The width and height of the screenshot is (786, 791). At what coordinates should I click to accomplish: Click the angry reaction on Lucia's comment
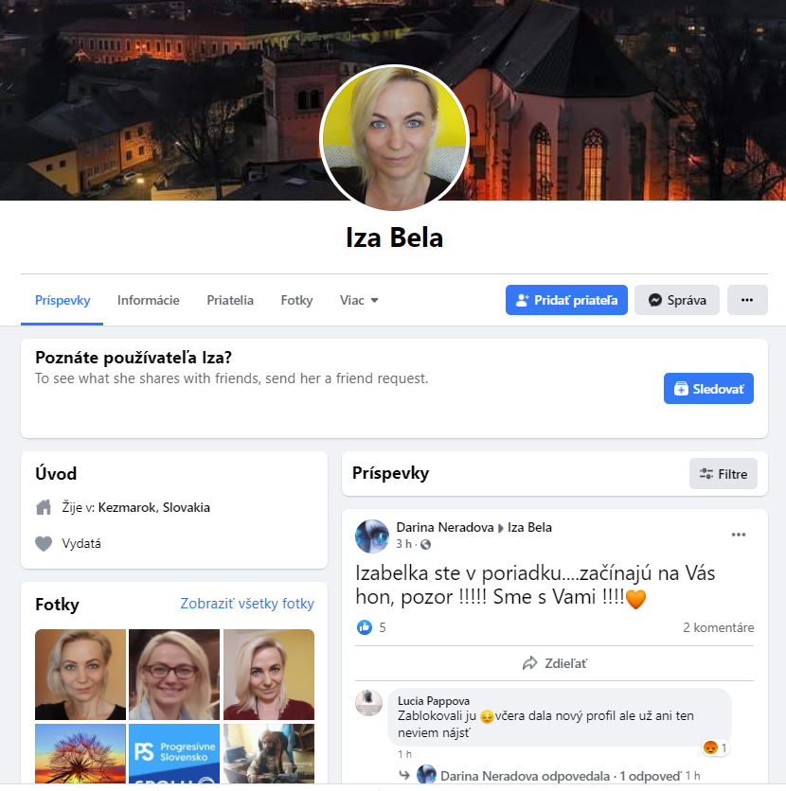(x=710, y=747)
